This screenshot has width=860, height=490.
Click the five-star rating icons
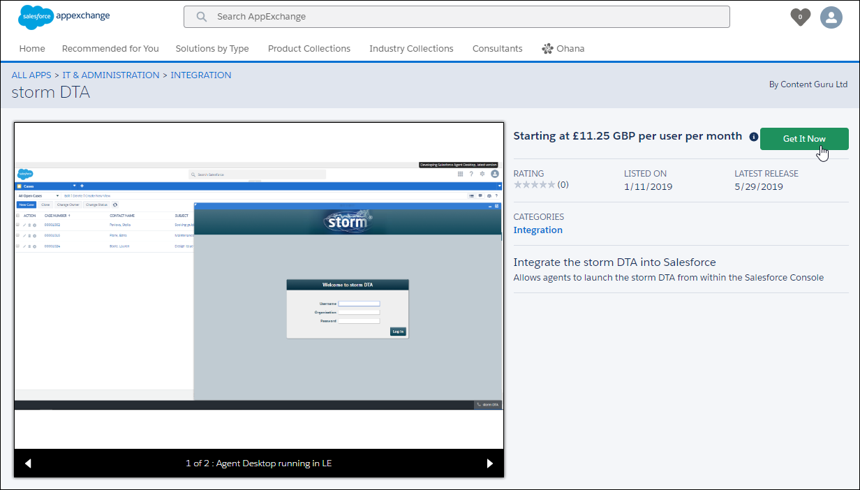click(x=534, y=185)
